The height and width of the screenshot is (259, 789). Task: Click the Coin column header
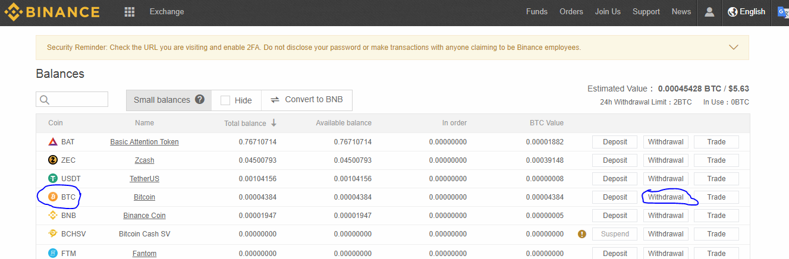(55, 123)
